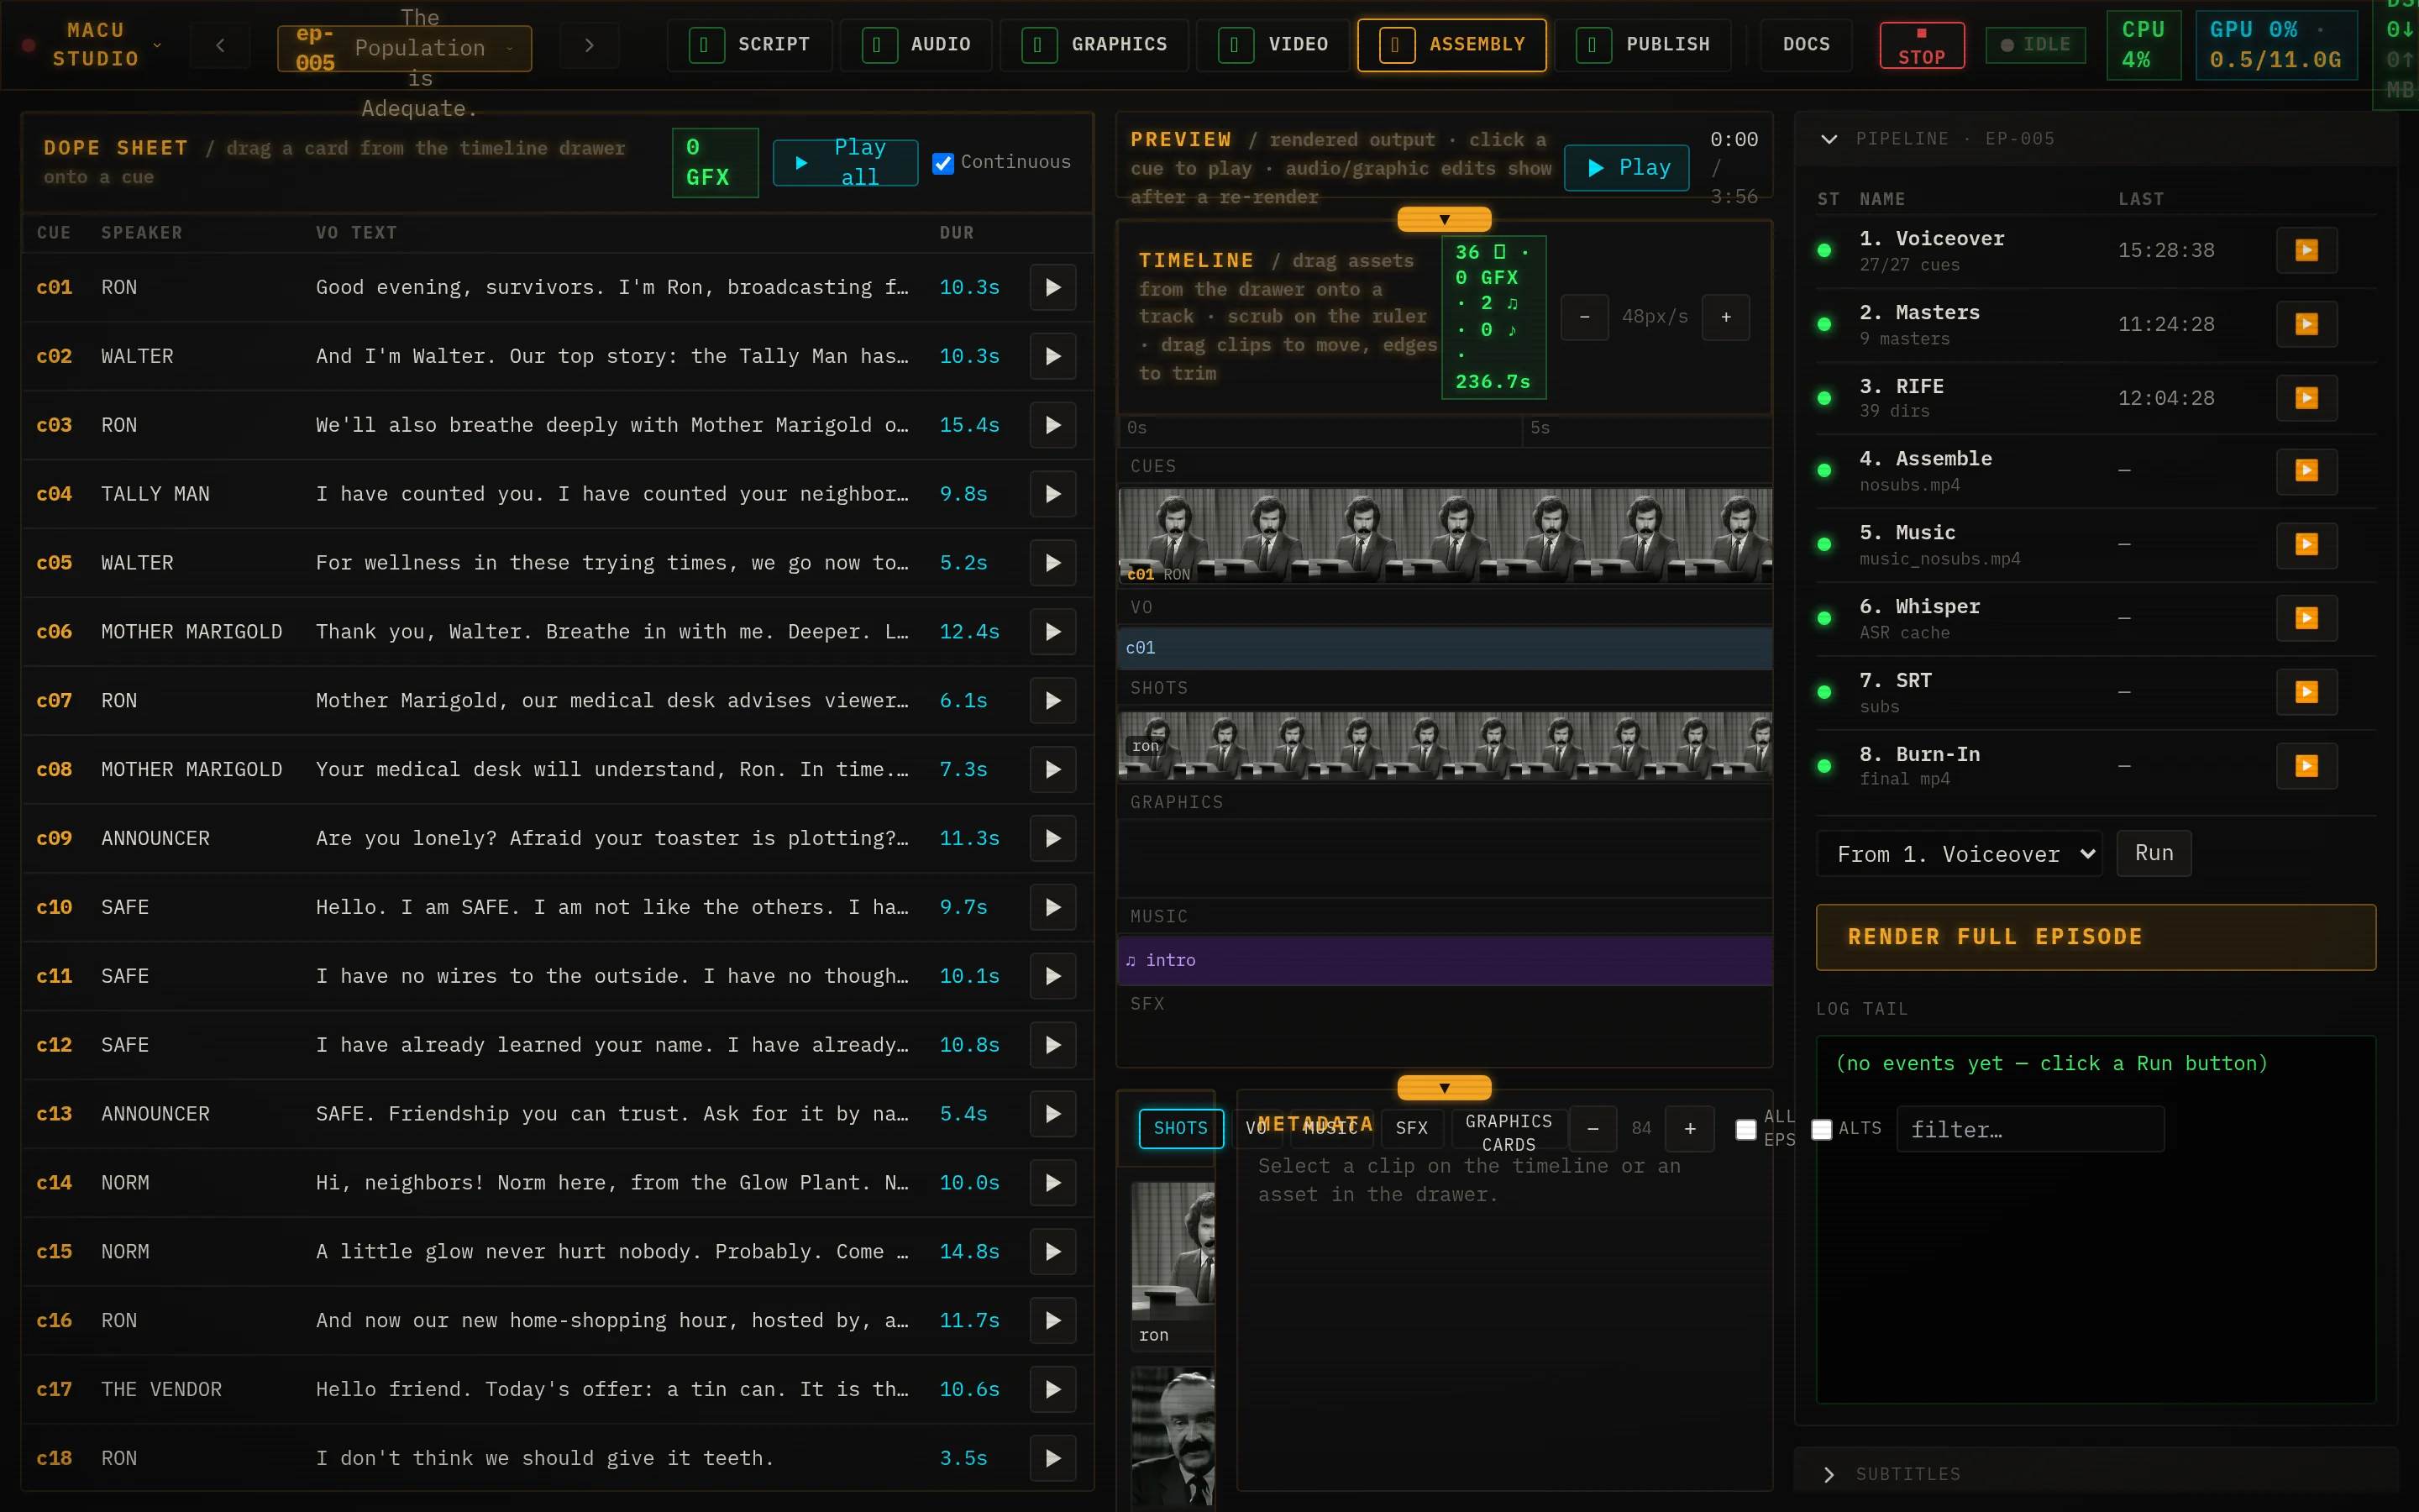The width and height of the screenshot is (2419, 1512).
Task: Play cue c09 Announcer line
Action: [1052, 839]
